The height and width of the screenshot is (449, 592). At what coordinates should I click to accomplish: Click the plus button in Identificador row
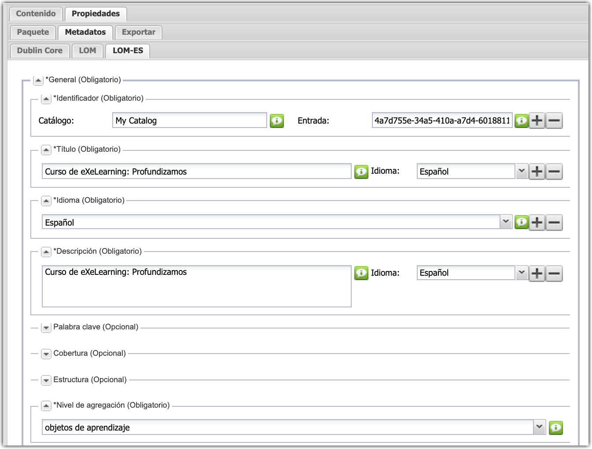537,120
